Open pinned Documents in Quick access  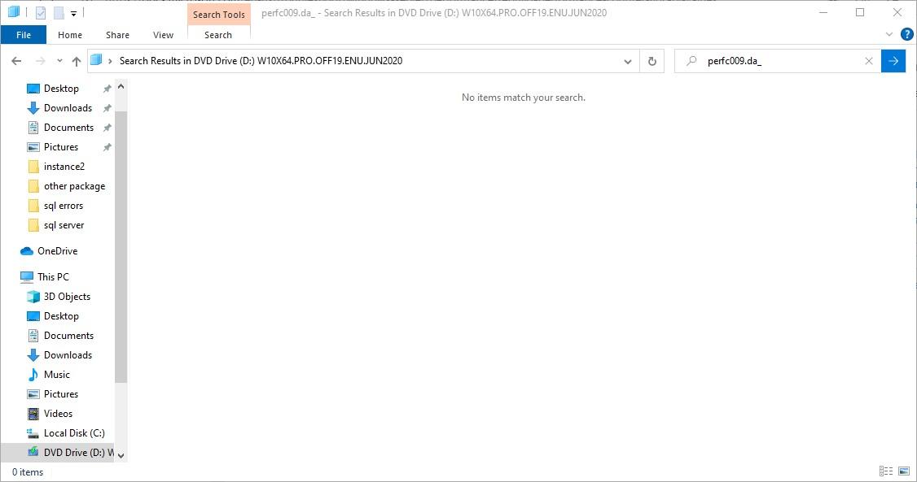(x=68, y=128)
